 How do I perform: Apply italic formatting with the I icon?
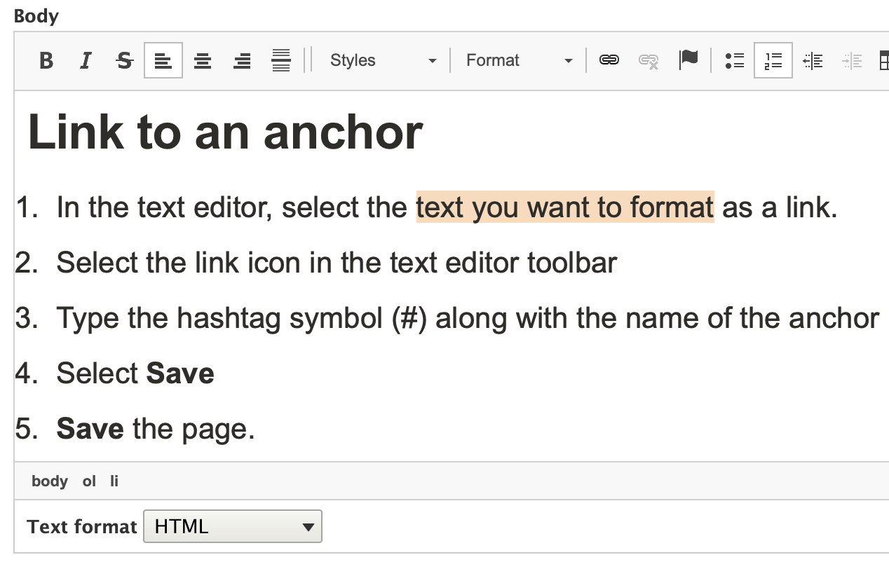(x=86, y=60)
